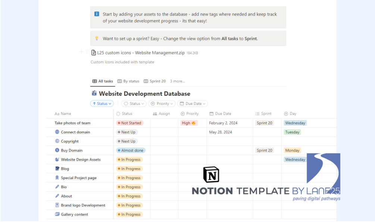Viewport: 375px width, 222px height.
Task: Click the Blog row In Progress status
Action: coord(129,169)
